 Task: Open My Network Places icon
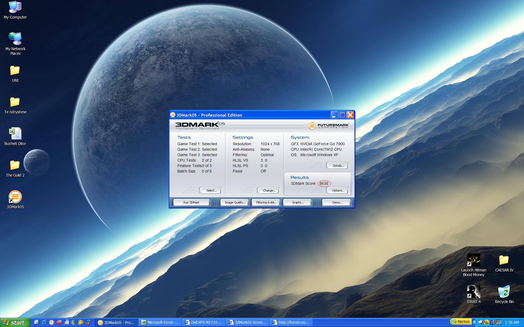pos(15,44)
